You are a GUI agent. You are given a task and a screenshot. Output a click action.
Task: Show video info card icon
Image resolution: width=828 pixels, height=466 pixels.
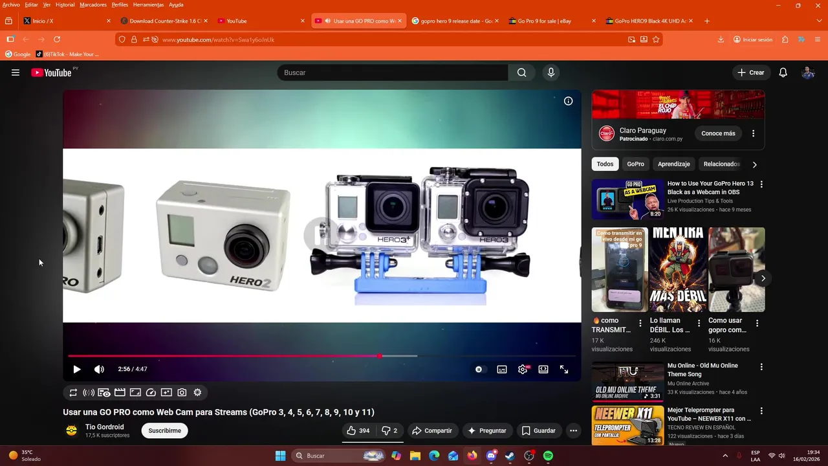(x=568, y=101)
